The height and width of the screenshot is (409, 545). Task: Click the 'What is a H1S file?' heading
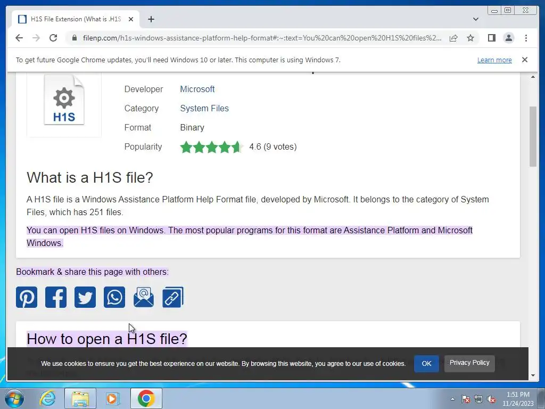pos(89,177)
